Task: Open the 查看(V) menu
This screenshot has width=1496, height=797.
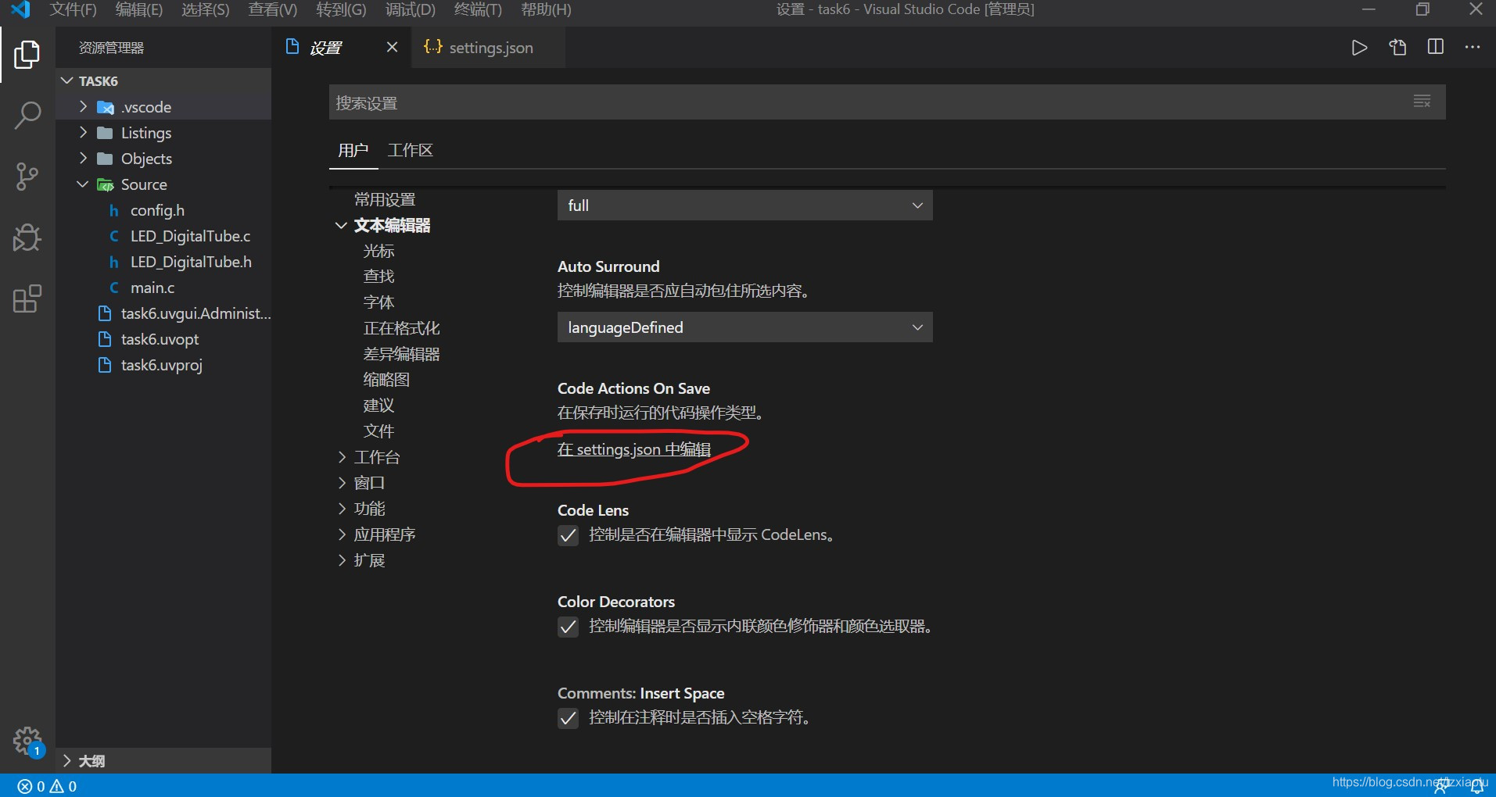Action: click(273, 9)
